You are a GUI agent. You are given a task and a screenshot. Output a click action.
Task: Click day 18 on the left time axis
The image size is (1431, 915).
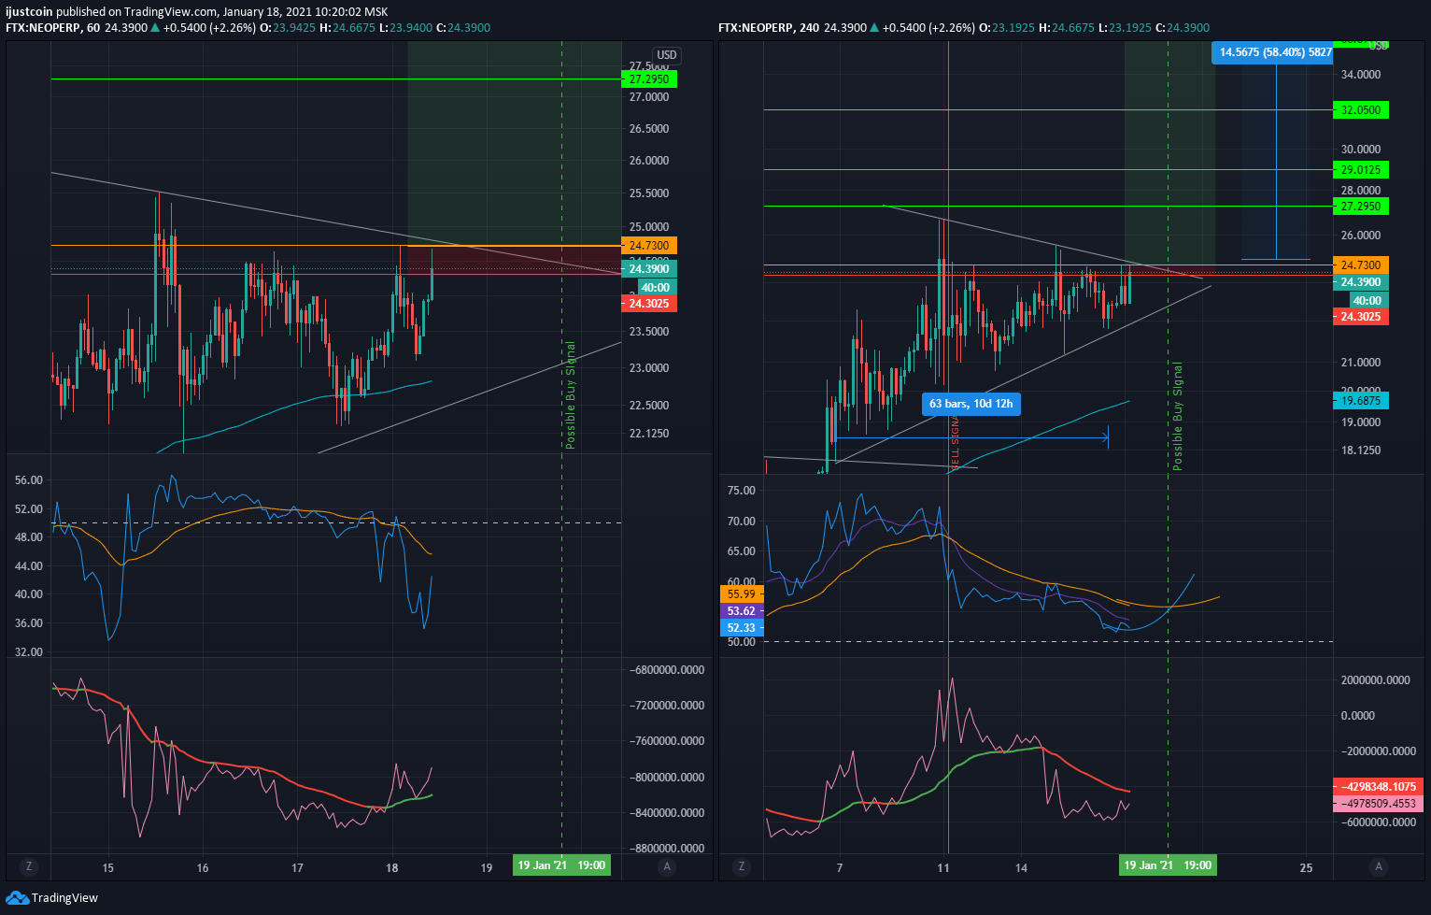[x=392, y=868]
